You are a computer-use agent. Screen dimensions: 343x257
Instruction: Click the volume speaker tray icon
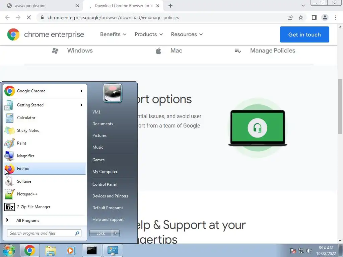coord(309,251)
